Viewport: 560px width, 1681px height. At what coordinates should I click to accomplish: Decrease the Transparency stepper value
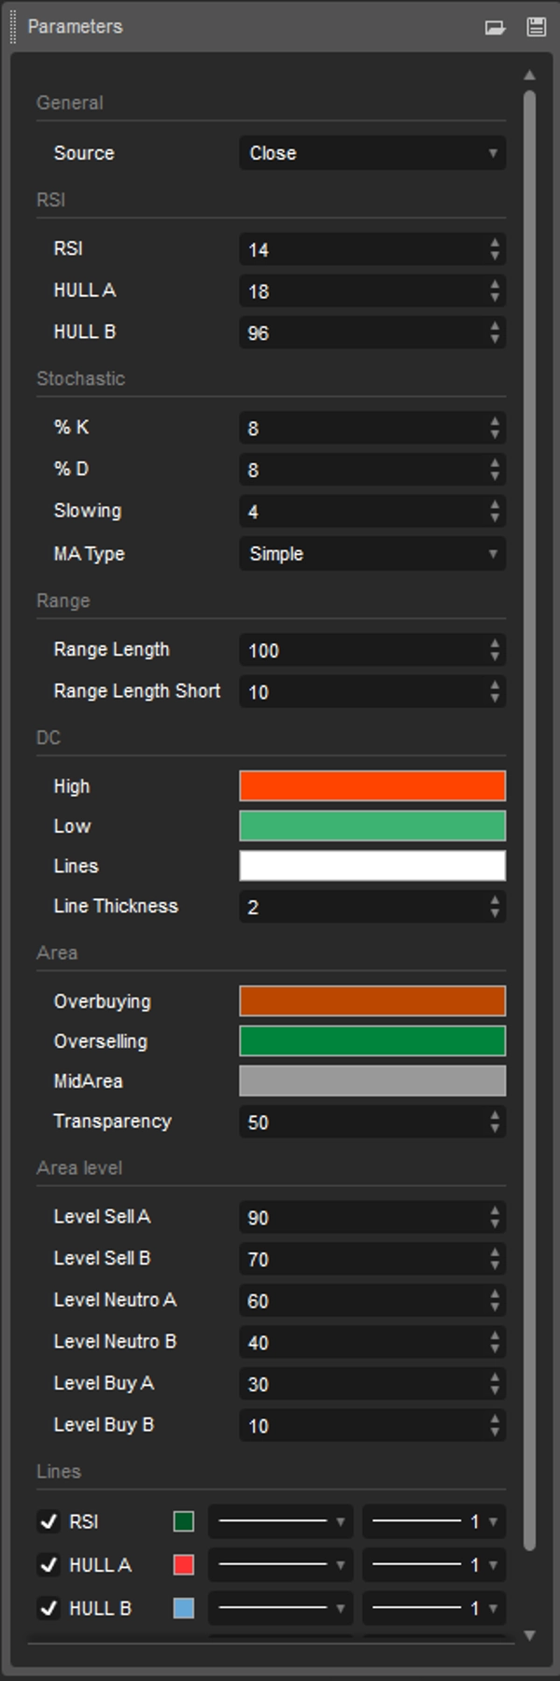(x=495, y=1129)
